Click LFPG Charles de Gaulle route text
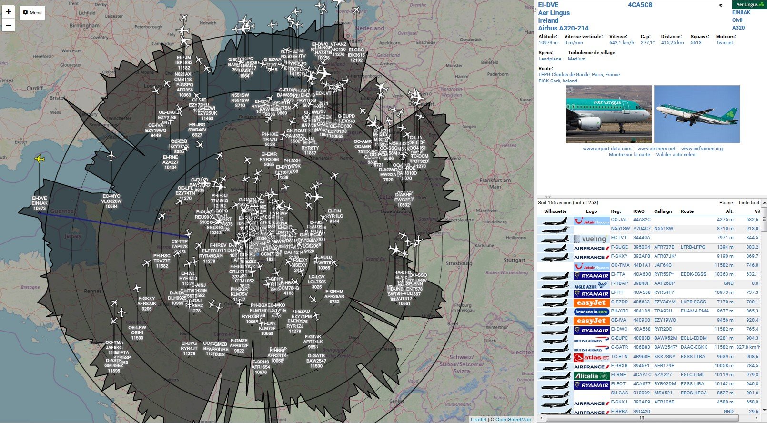This screenshot has height=423, width=767. (579, 75)
